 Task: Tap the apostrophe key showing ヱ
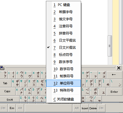coord(102,92)
